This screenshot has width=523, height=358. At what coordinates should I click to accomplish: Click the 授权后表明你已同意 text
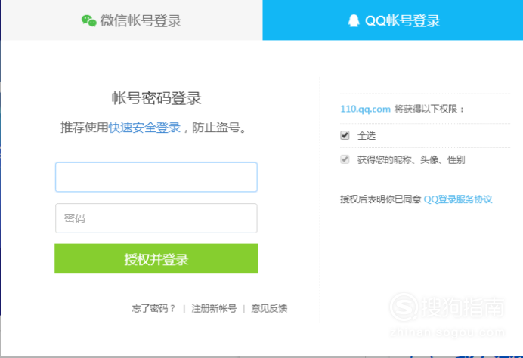(x=381, y=199)
